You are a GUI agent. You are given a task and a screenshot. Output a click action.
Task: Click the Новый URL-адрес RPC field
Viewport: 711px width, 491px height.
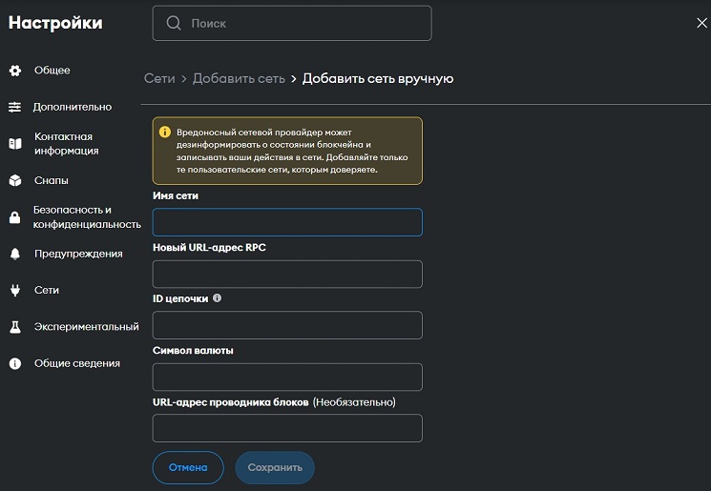(x=287, y=274)
